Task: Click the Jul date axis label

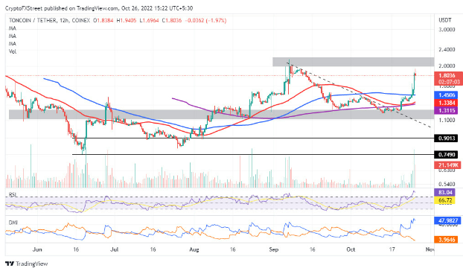Action: [114, 249]
